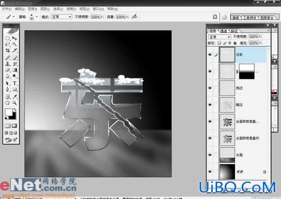Select the Clone Stamp tool
This screenshot has height=199, width=281.
pos(8,64)
